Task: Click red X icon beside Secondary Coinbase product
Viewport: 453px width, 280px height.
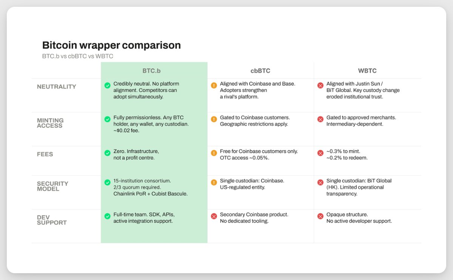Action: pyautogui.click(x=214, y=216)
